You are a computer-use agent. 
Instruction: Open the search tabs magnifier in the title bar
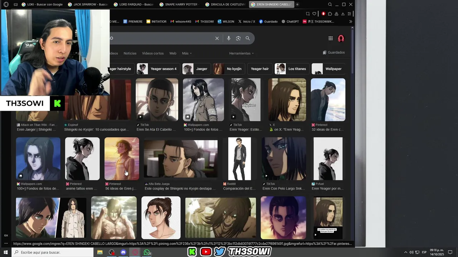tap(330, 4)
